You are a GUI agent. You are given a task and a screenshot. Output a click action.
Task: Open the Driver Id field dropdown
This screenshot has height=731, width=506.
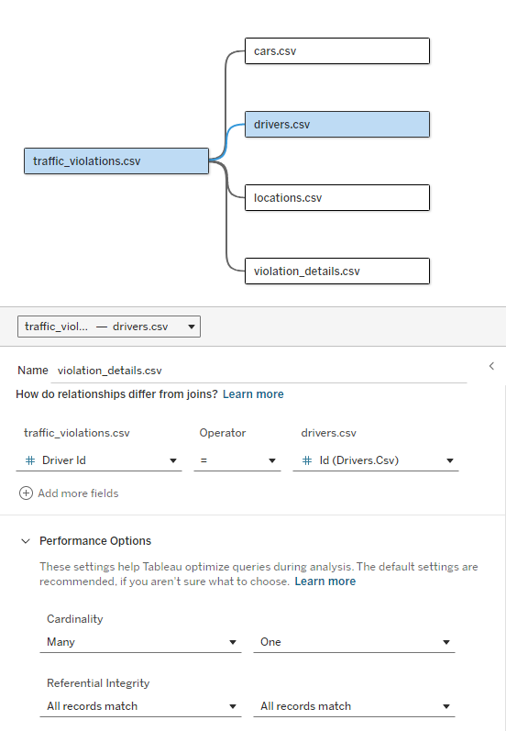(99, 460)
